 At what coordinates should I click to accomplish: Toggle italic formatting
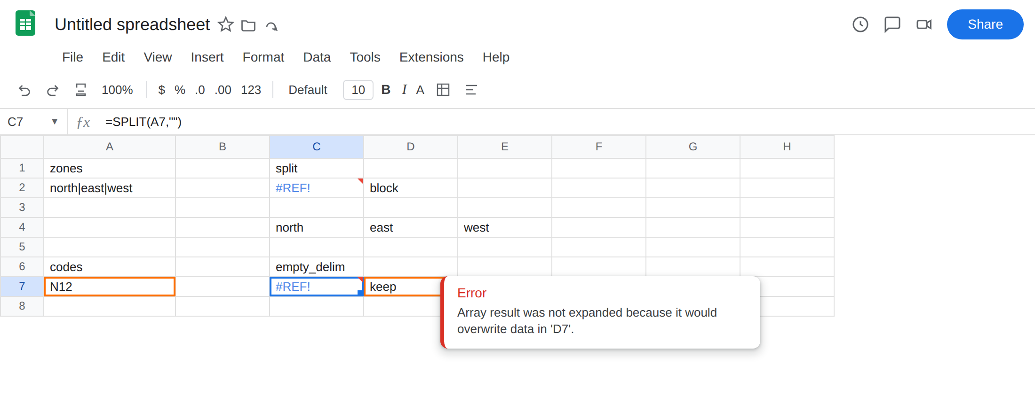[404, 90]
